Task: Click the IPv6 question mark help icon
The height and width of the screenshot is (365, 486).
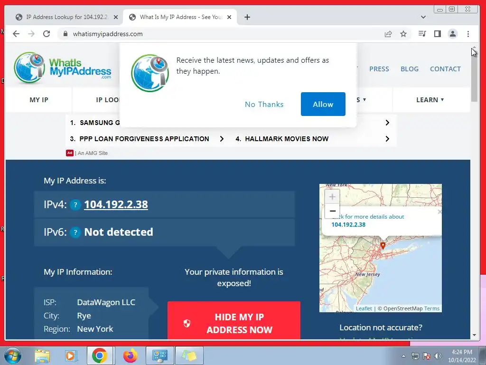Action: [x=75, y=232]
